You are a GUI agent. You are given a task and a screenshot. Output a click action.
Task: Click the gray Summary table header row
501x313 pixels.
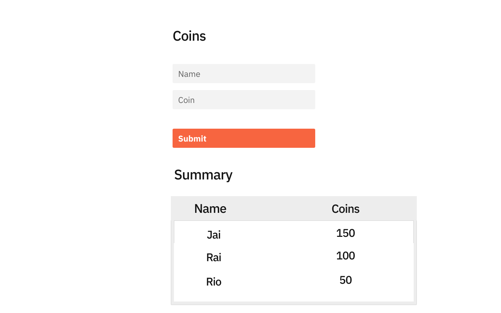tap(278, 209)
